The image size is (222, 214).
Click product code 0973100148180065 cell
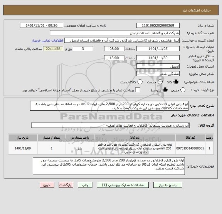pyautogui.click(x=190, y=148)
